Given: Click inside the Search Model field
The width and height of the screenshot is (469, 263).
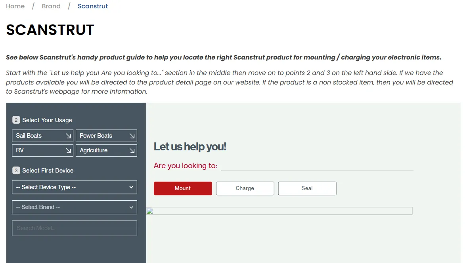Looking at the screenshot, I should (x=74, y=228).
